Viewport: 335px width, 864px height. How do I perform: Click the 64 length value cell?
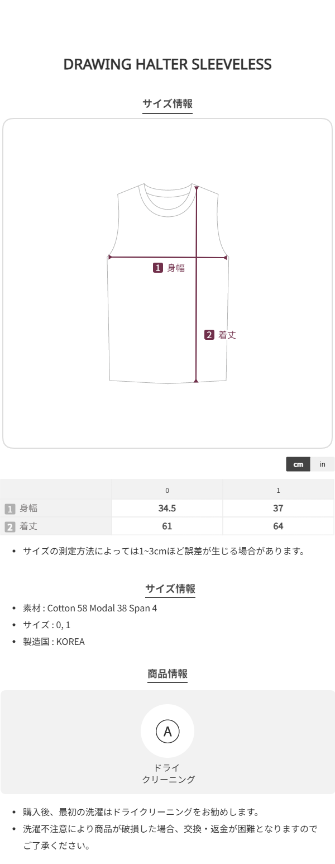278,526
